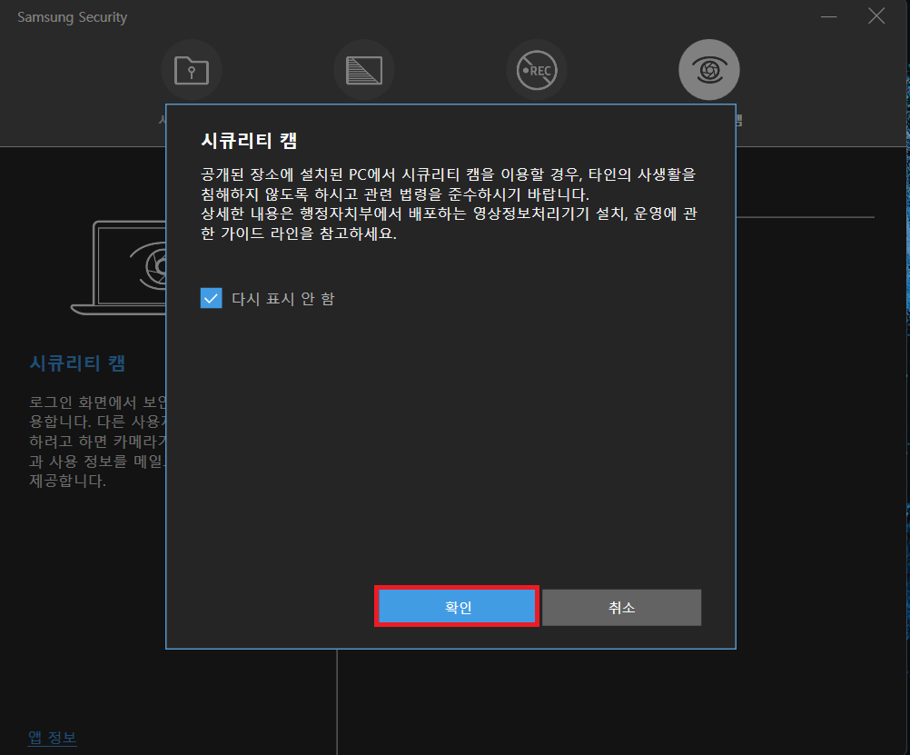910x755 pixels.
Task: Click the 다시 표시 안 함 label text
Action: point(283,299)
